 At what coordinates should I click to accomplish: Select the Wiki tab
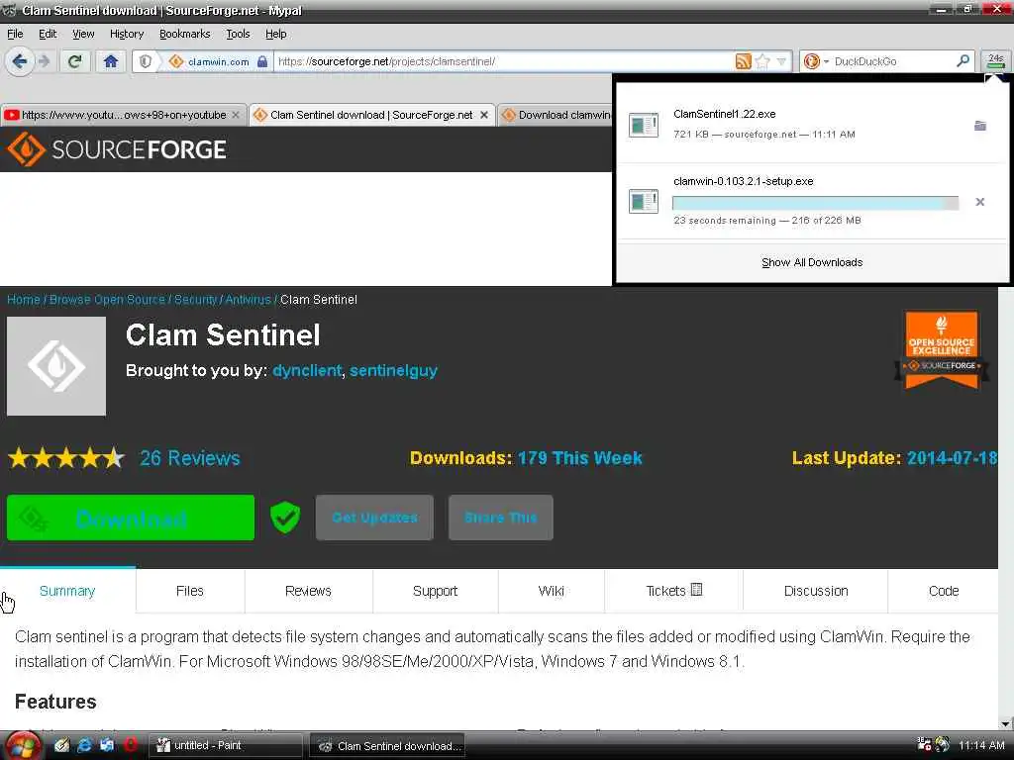click(551, 591)
